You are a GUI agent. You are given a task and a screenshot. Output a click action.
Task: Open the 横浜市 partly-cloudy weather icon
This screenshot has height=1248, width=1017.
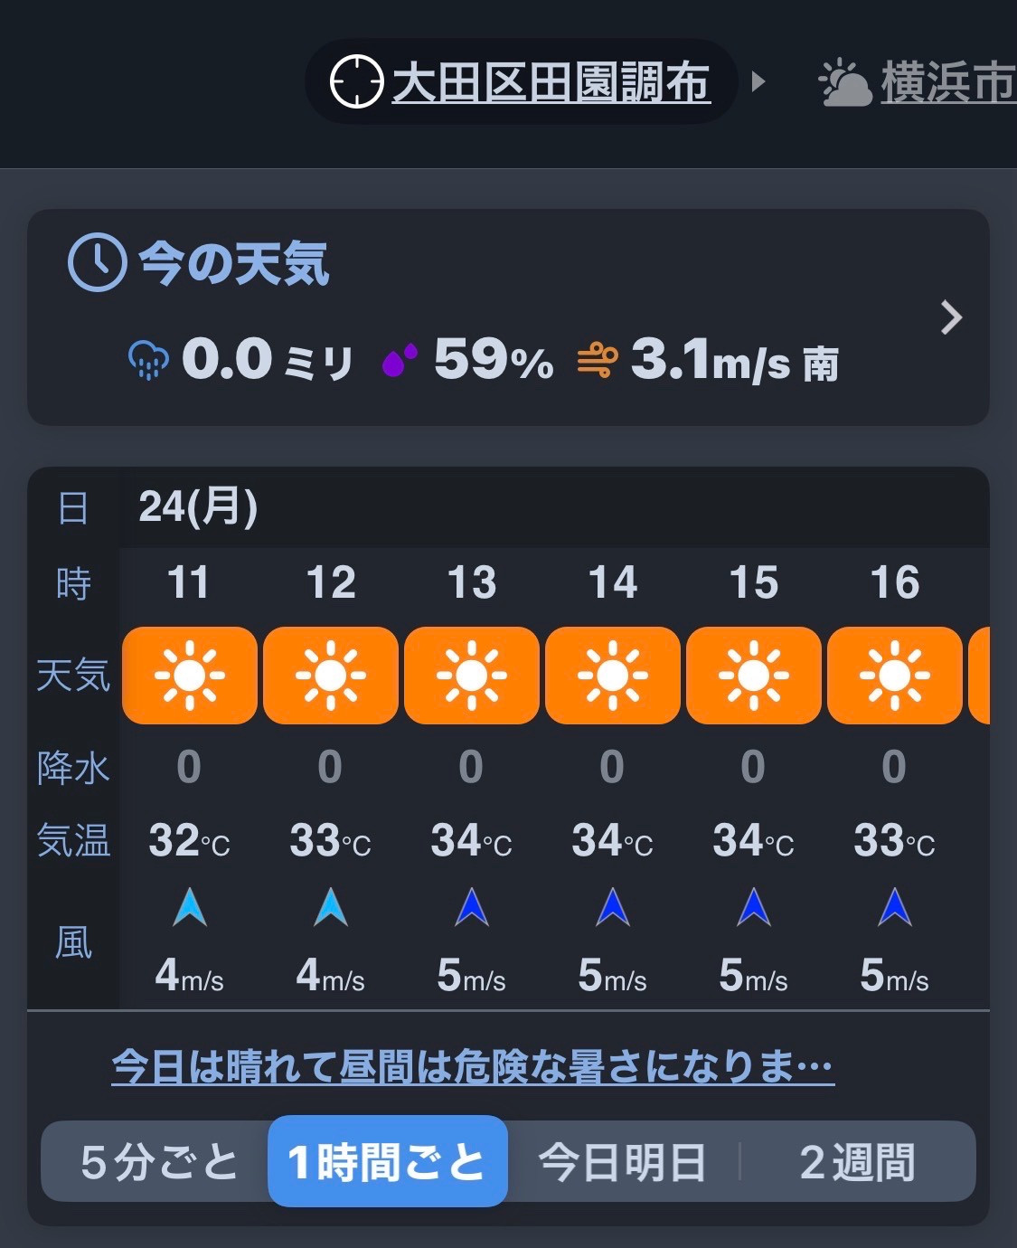844,83
